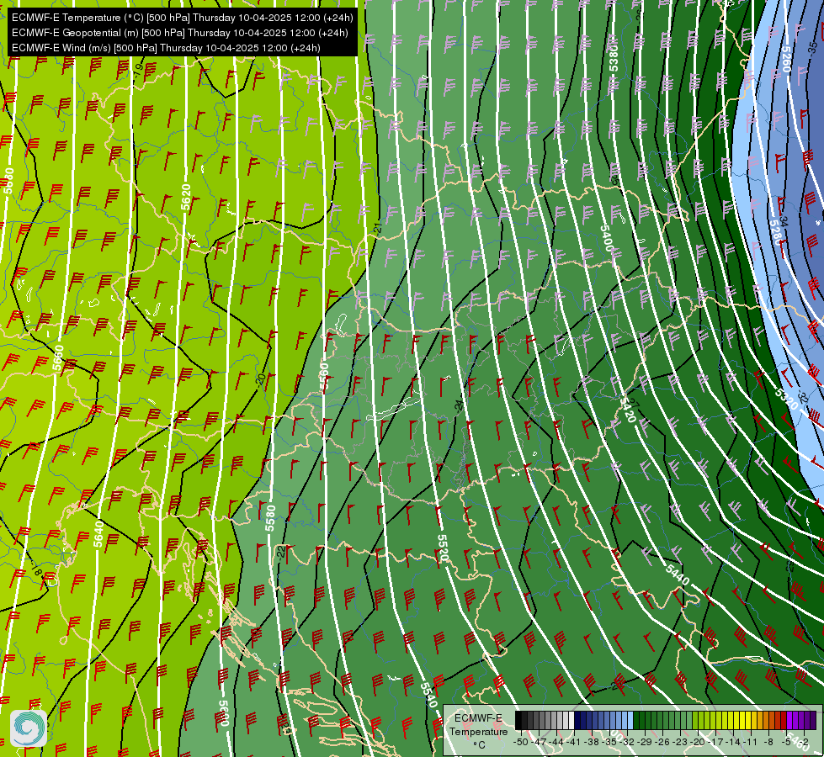This screenshot has width=824, height=757.
Task: Click the -50 tick label in legend
Action: 521,743
